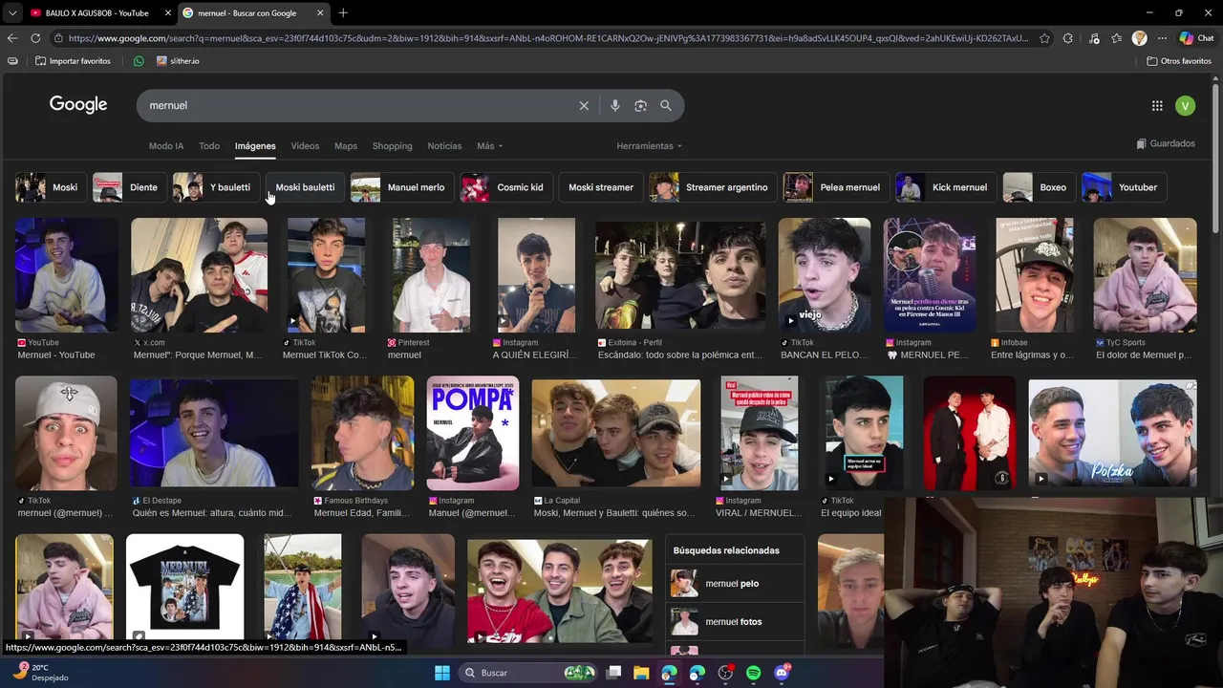Expand the Herramientas dropdown
This screenshot has width=1223, height=688.
click(x=650, y=146)
